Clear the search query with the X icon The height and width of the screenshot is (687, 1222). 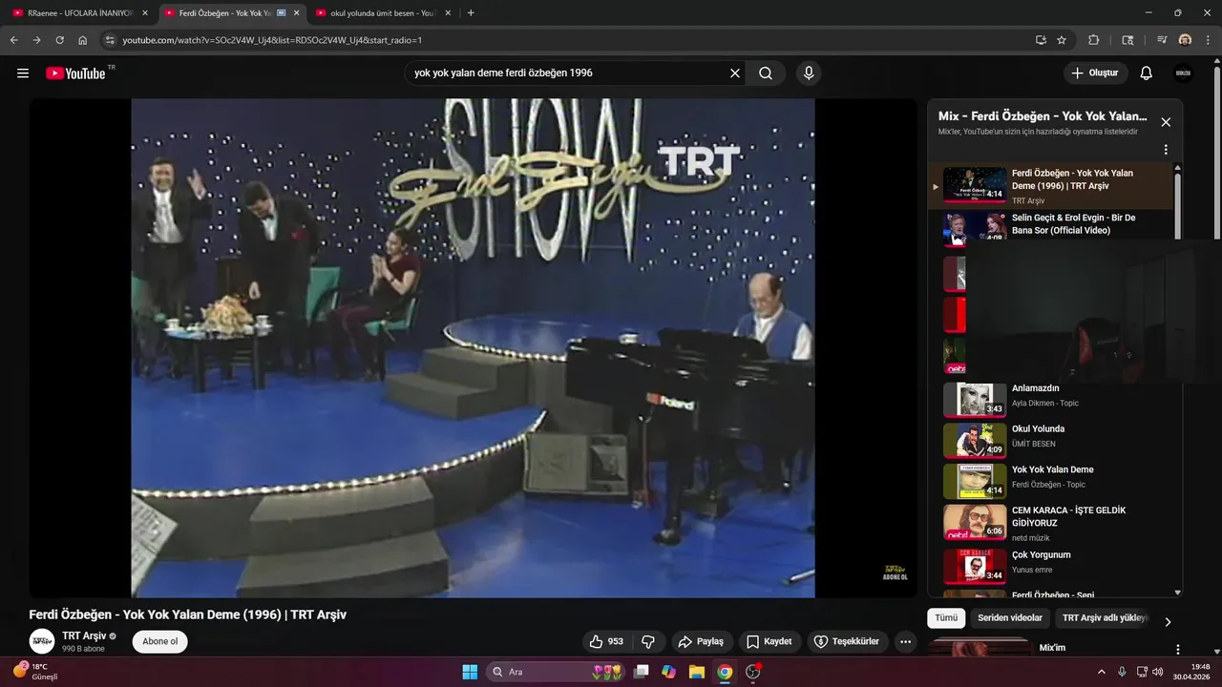(735, 73)
